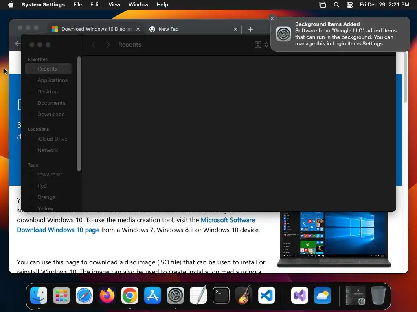Open Spotlight search in the menu bar
The width and height of the screenshot is (417, 312).
pyautogui.click(x=336, y=5)
